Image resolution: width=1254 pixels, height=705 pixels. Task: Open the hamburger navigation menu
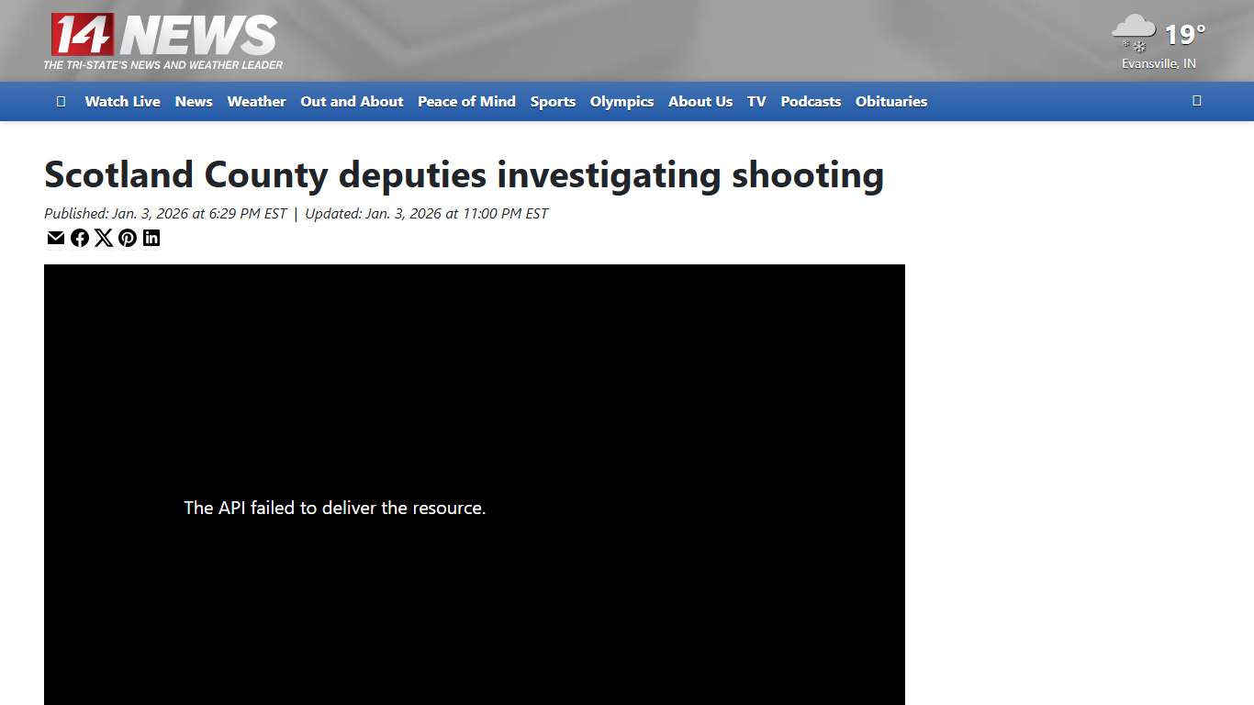click(x=61, y=101)
